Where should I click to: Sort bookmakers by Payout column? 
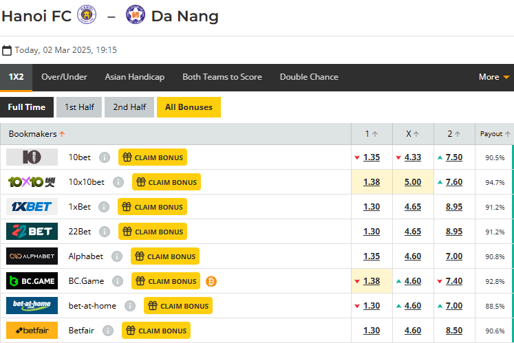tap(495, 134)
